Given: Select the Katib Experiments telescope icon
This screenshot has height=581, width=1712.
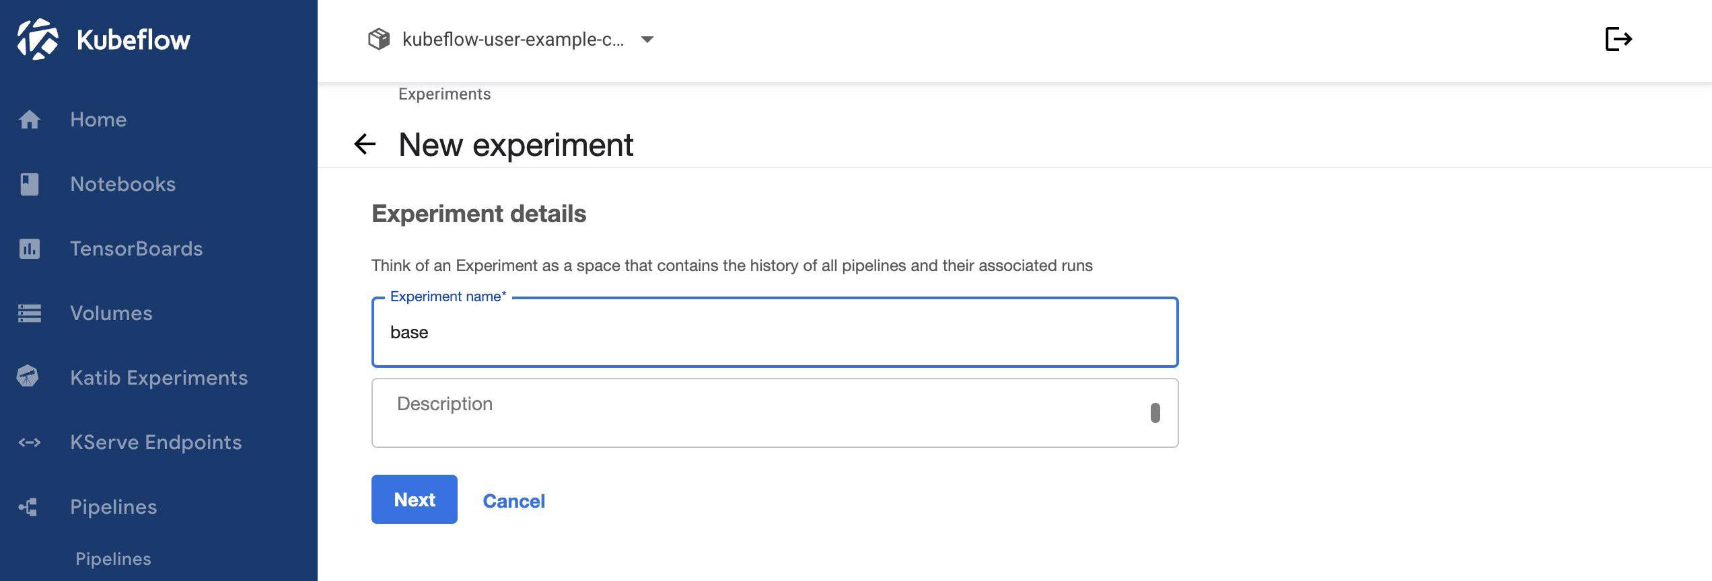Looking at the screenshot, I should point(28,377).
